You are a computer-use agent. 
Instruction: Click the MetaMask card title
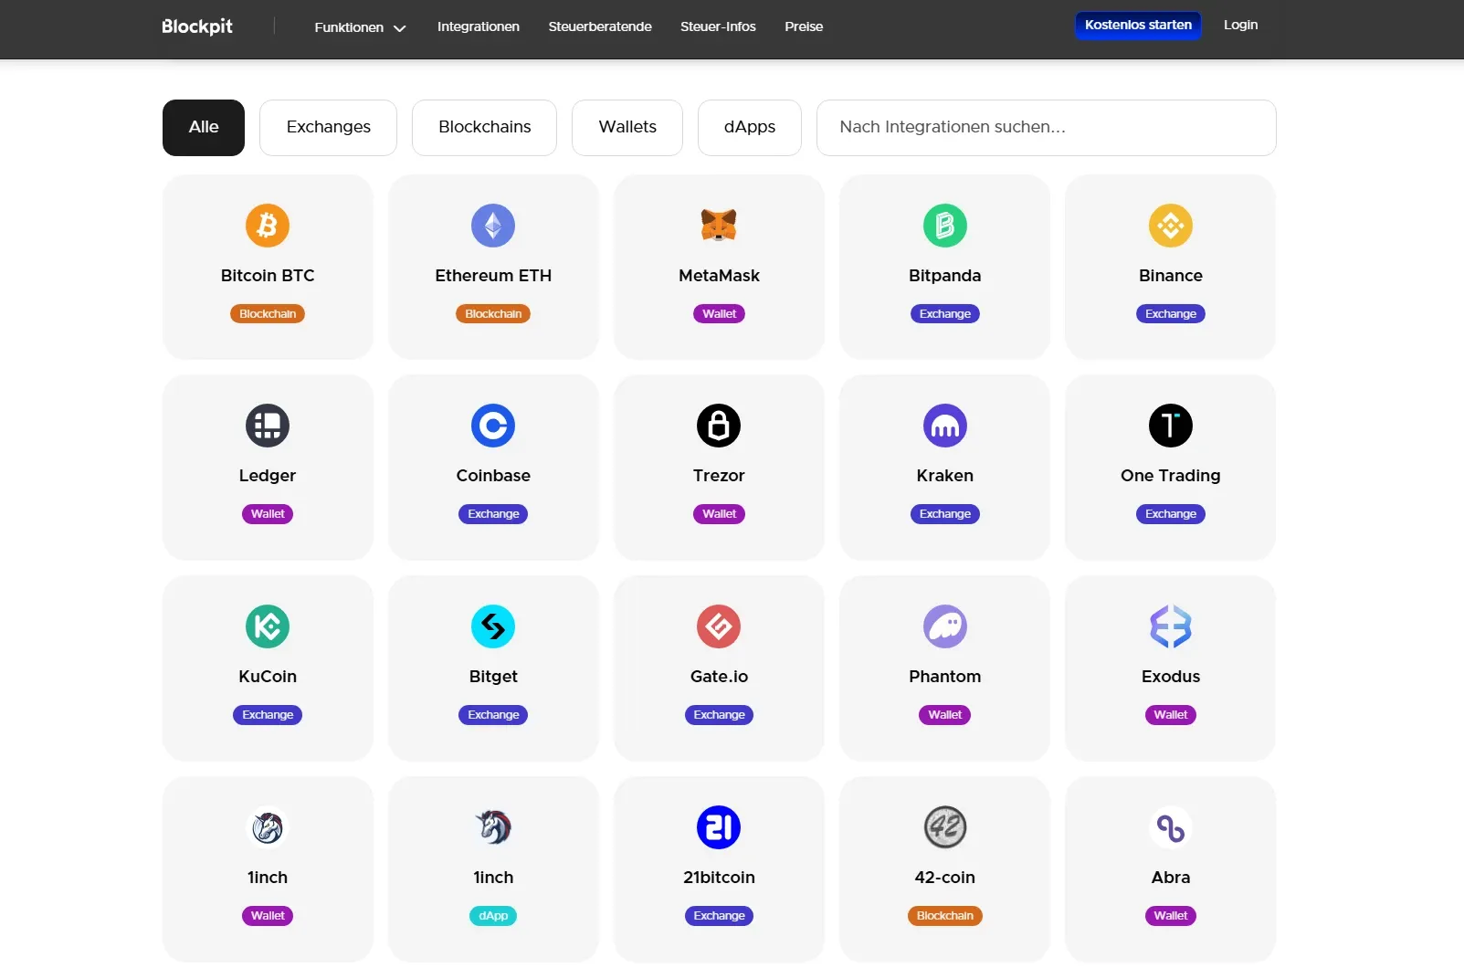[x=719, y=276]
